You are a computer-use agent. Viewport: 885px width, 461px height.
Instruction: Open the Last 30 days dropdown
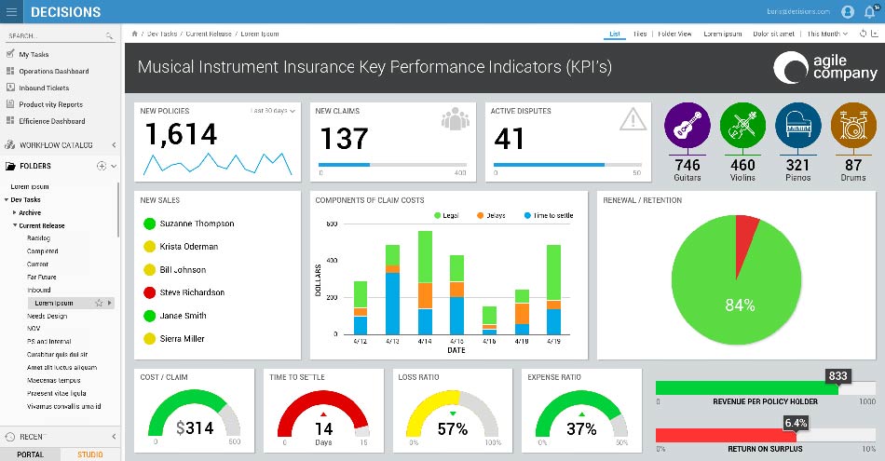click(272, 111)
